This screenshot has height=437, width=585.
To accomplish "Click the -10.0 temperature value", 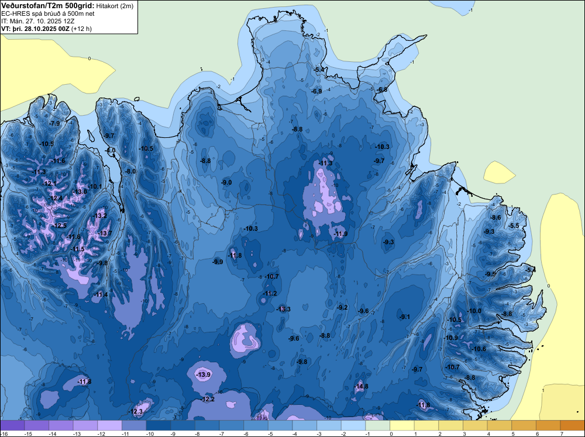I will 474,311.
